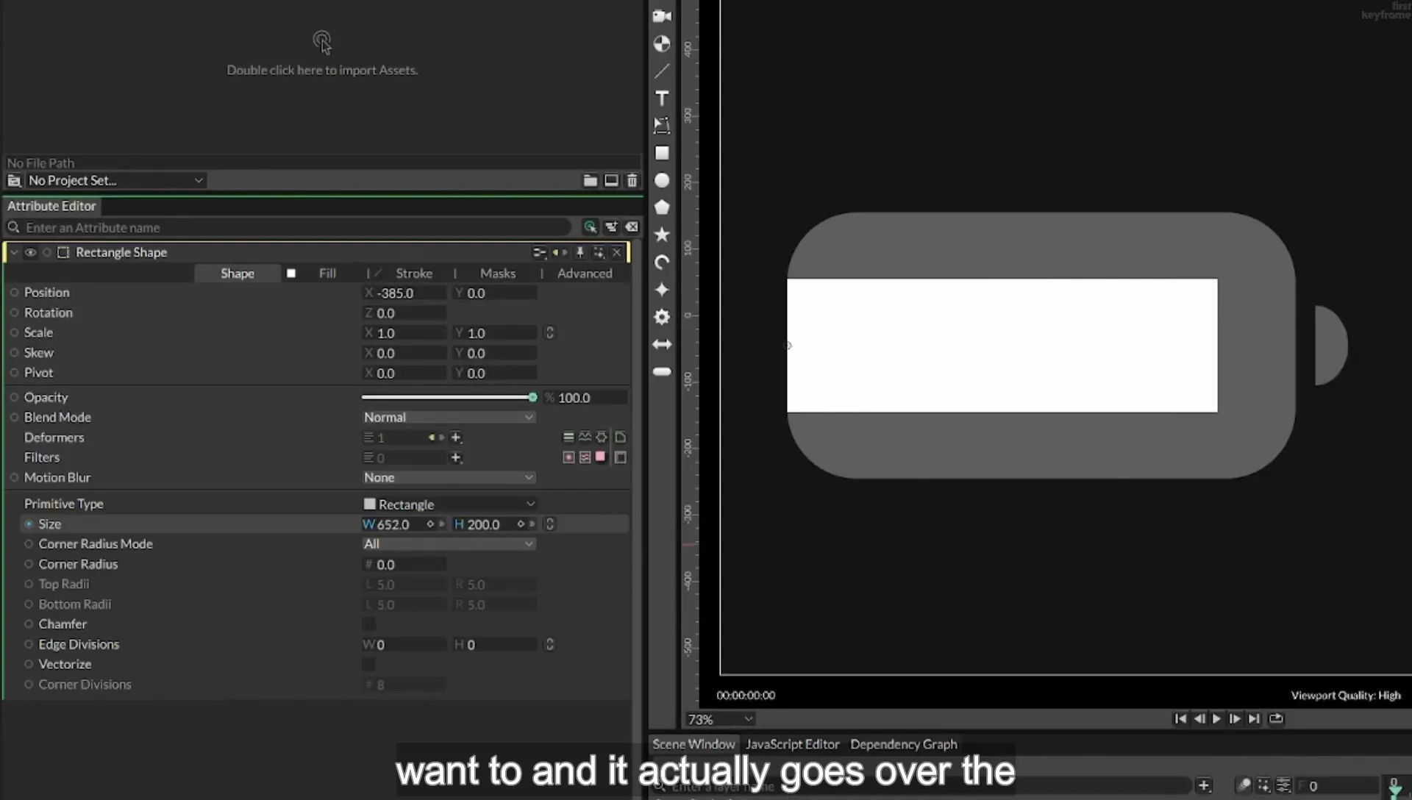Image resolution: width=1412 pixels, height=800 pixels.
Task: Pin the Rectangle Shape attribute panel
Action: [580, 252]
